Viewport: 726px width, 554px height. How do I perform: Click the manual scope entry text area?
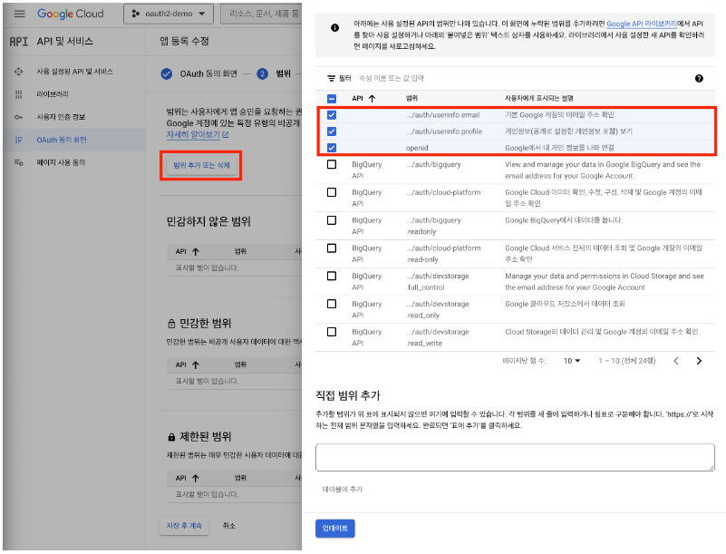pyautogui.click(x=515, y=458)
